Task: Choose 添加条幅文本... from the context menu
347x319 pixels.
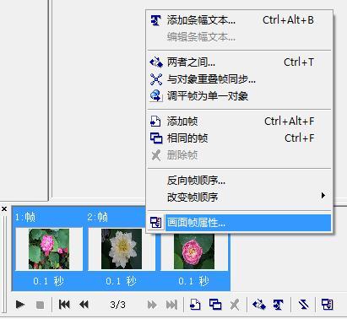Action: pyautogui.click(x=240, y=20)
